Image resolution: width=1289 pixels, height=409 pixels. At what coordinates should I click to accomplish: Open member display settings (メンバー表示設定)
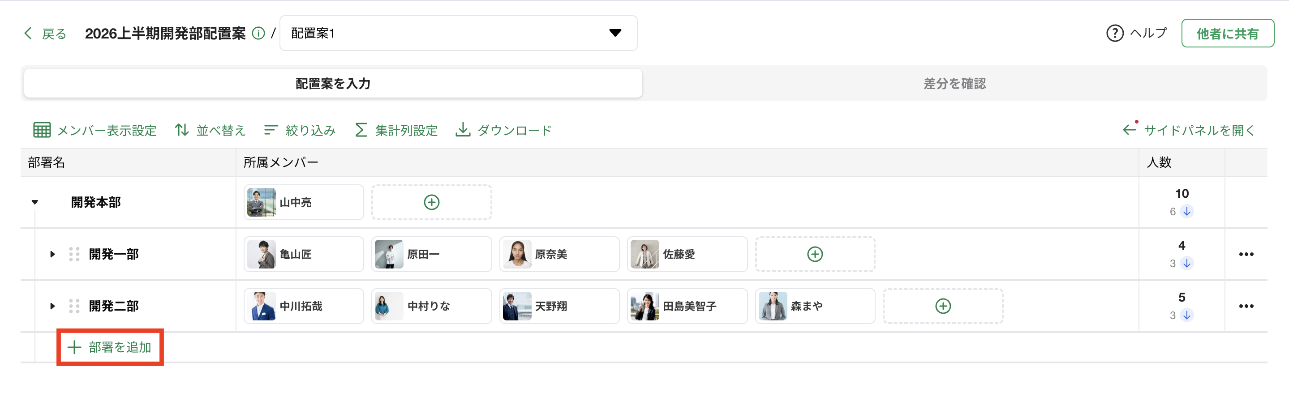click(x=95, y=131)
